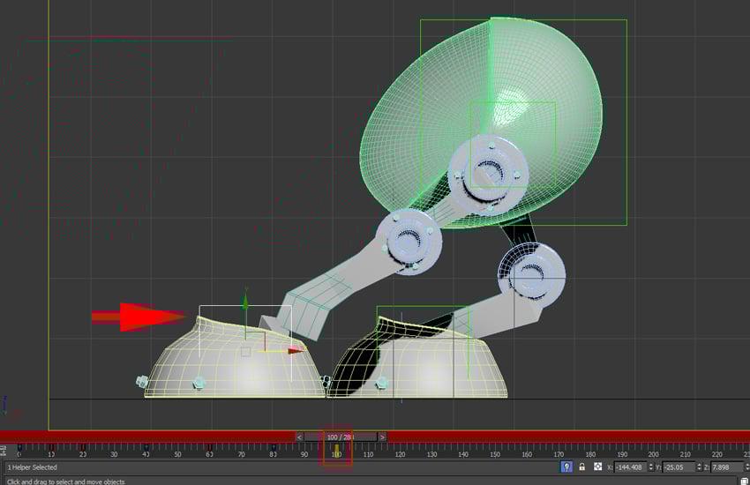Select keyframe marker at frame 80
The image size is (750, 485).
(x=274, y=448)
